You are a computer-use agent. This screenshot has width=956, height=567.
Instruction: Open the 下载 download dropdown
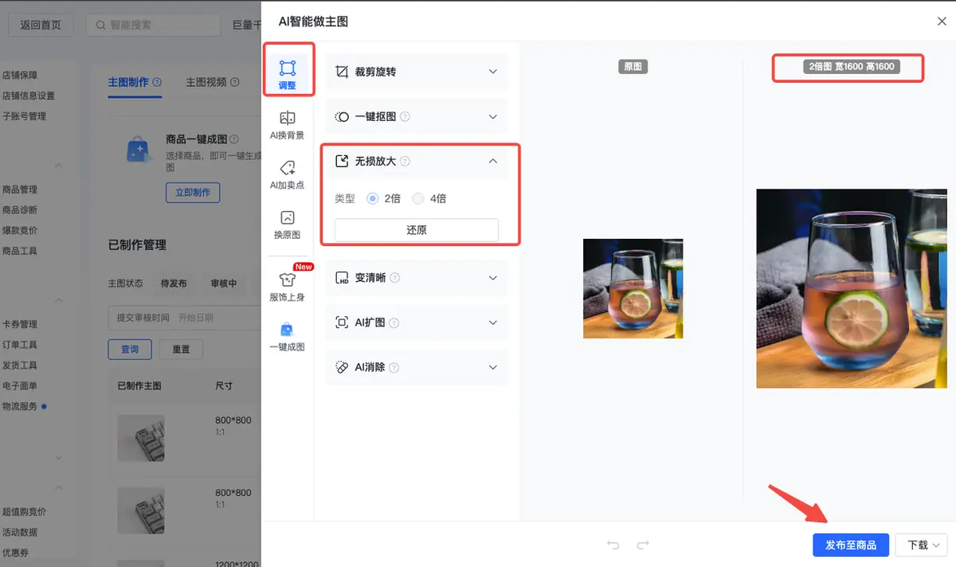click(x=921, y=545)
